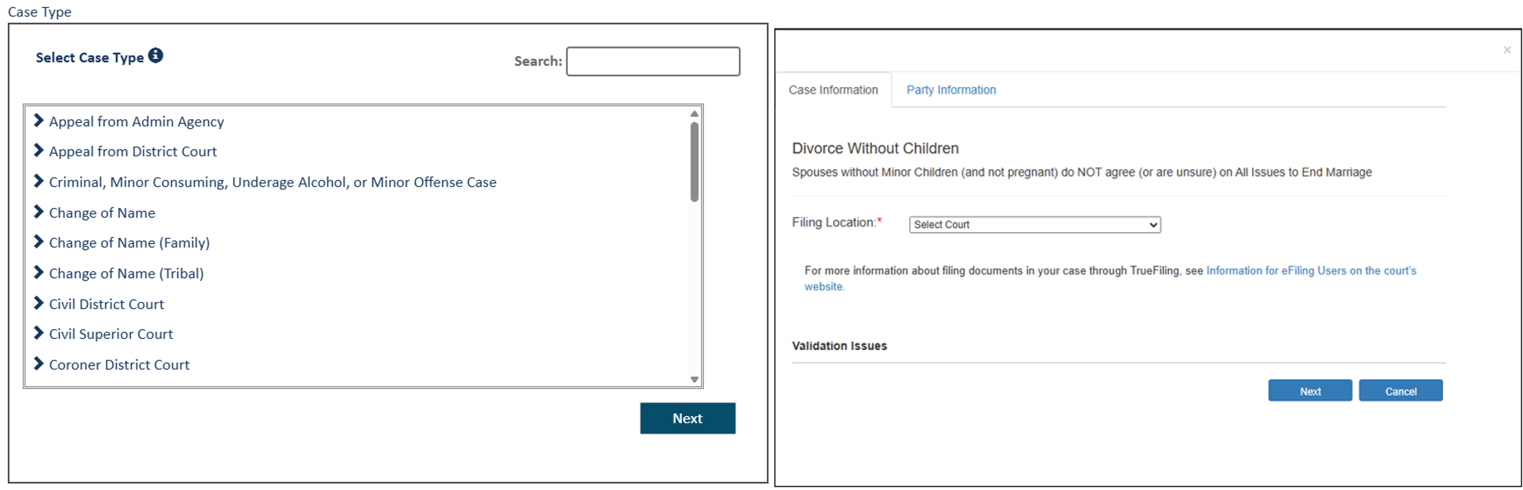Close the dialog with the X icon

(x=1507, y=50)
